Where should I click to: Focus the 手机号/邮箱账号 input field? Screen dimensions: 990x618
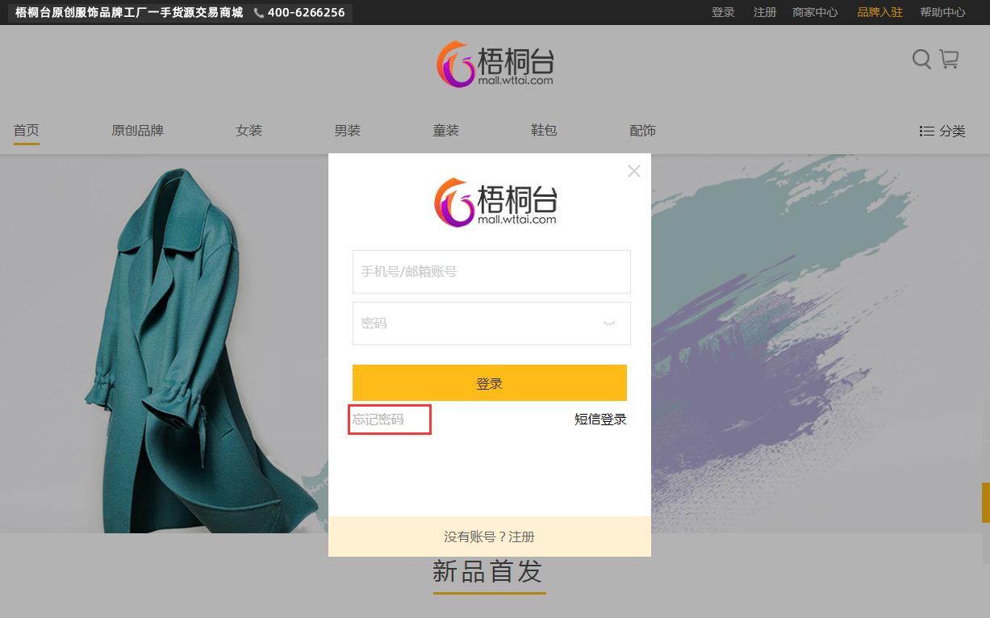coord(491,272)
